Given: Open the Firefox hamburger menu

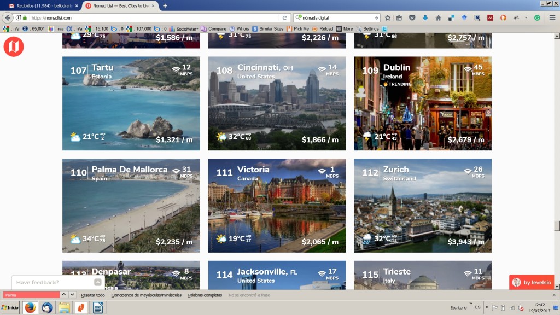Looking at the screenshot, I should coord(552,18).
